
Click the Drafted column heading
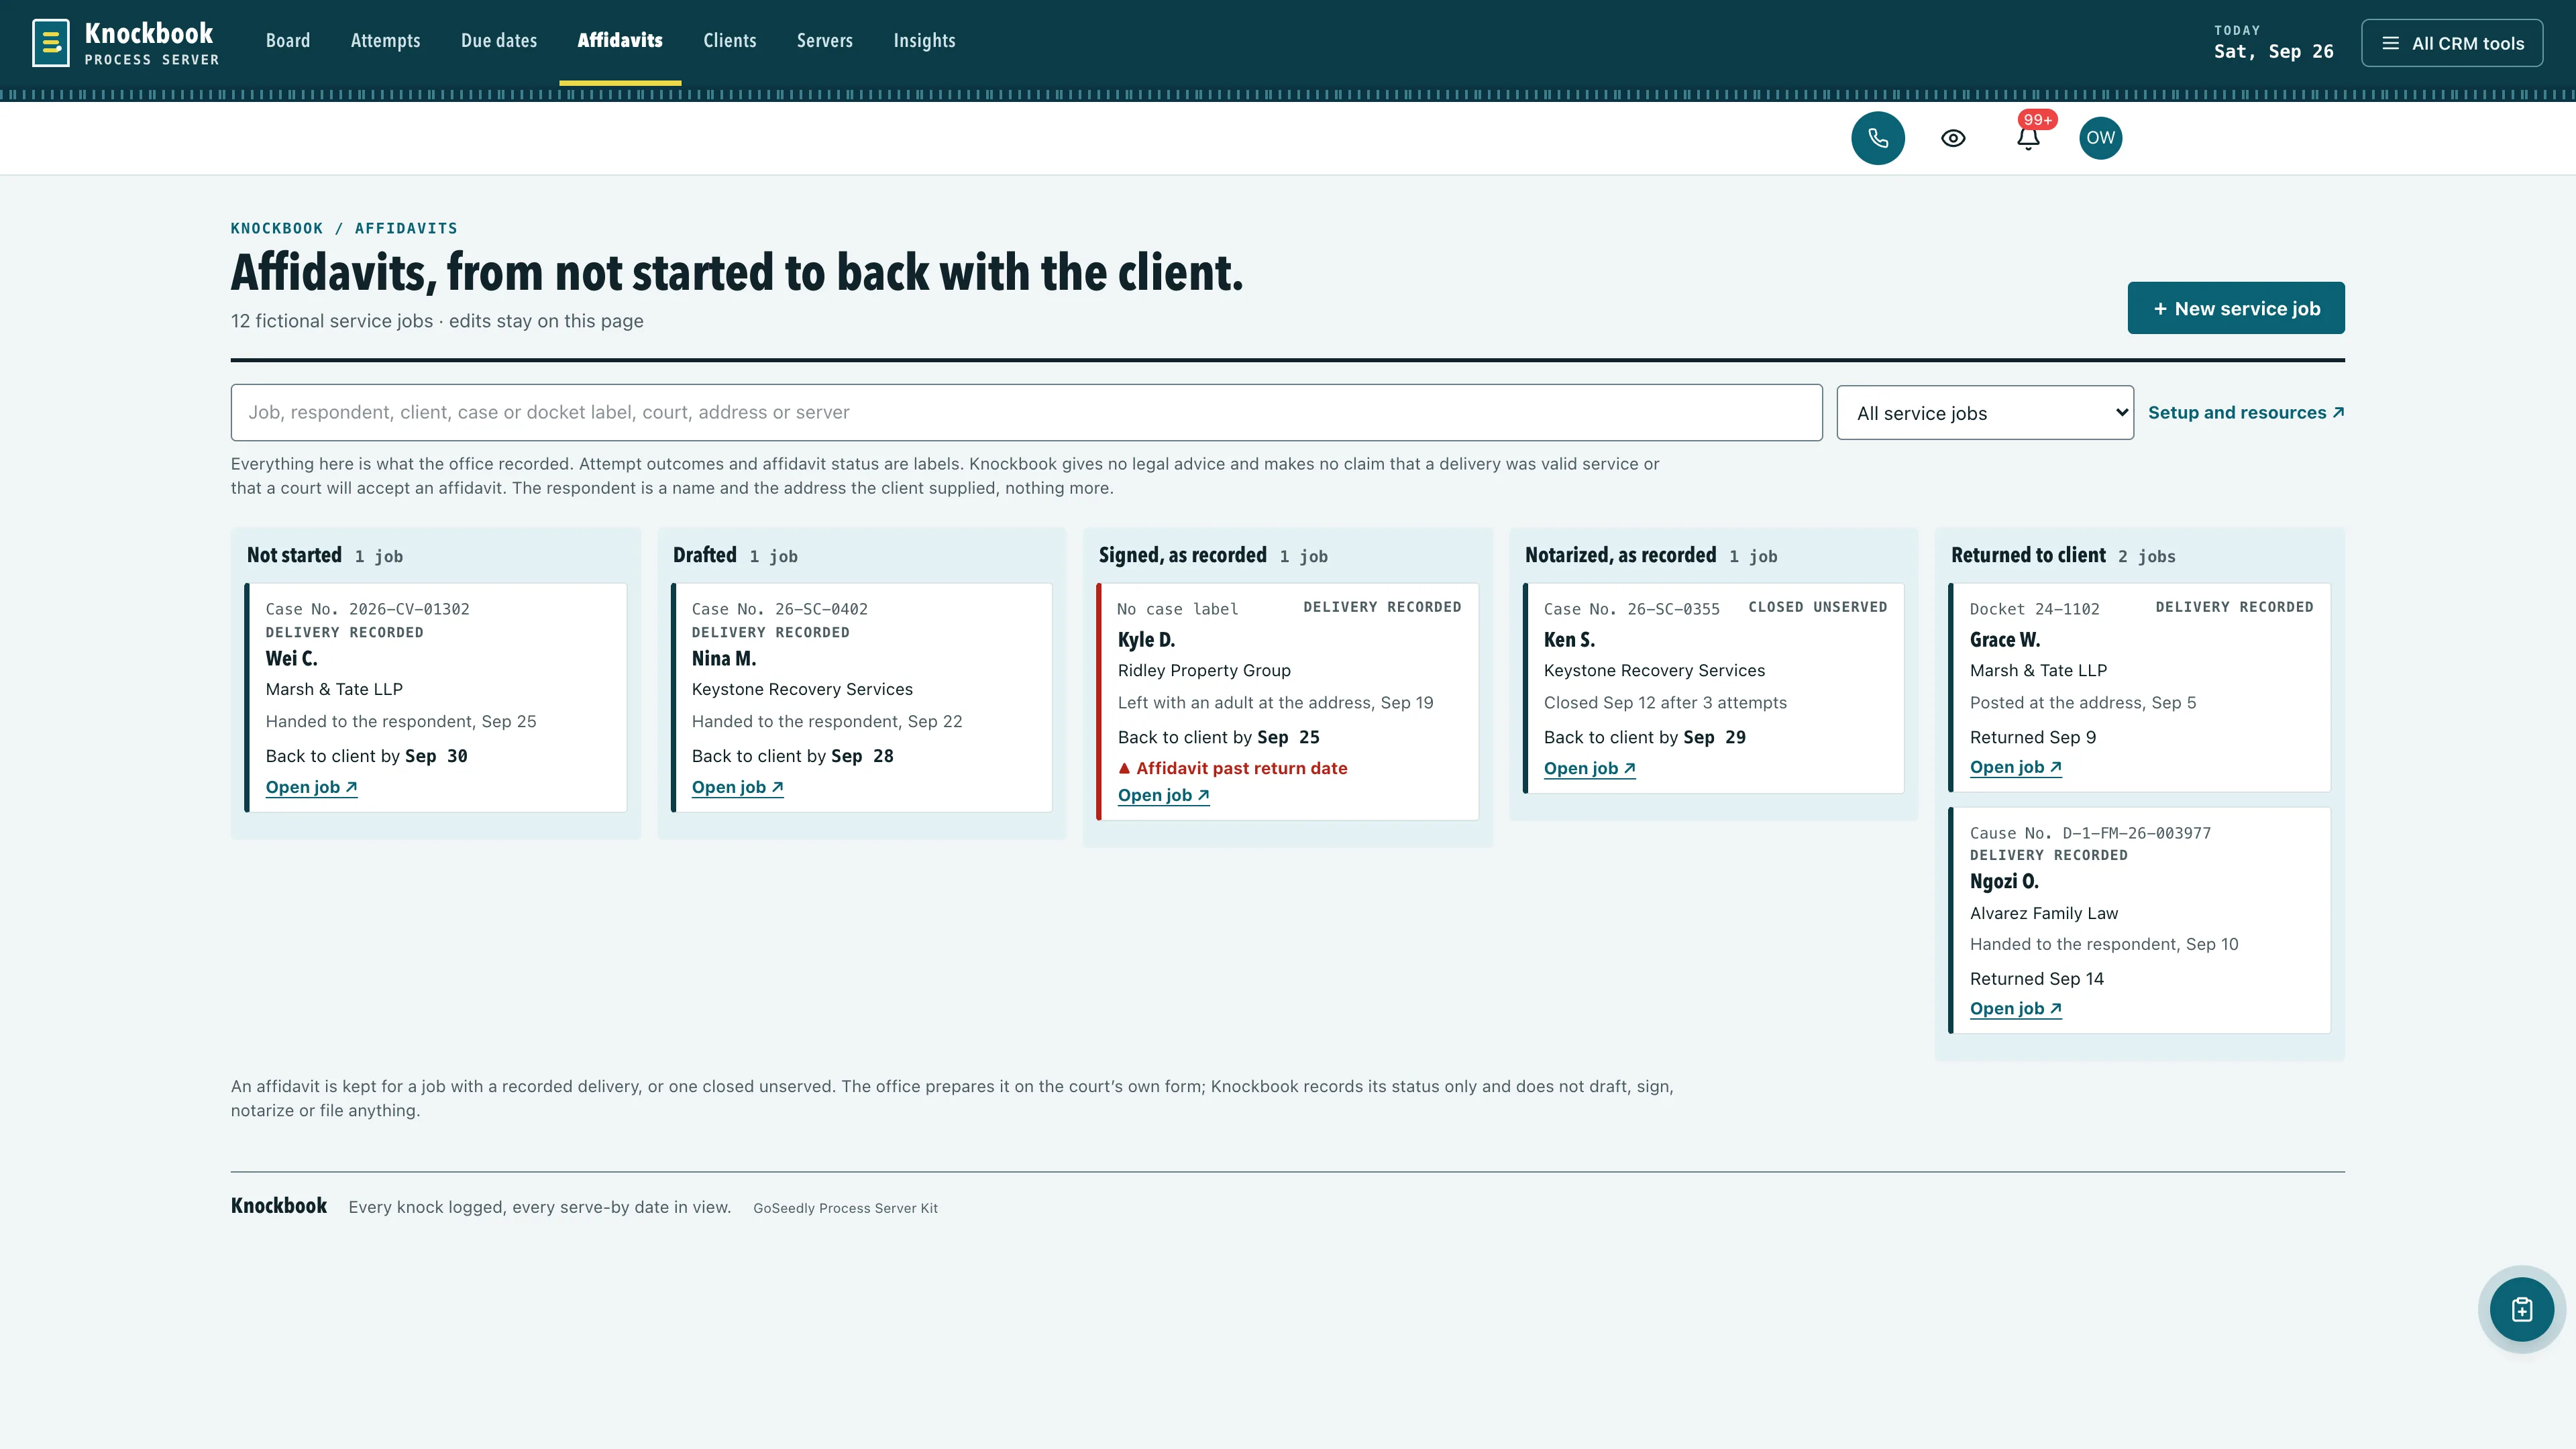coord(704,555)
